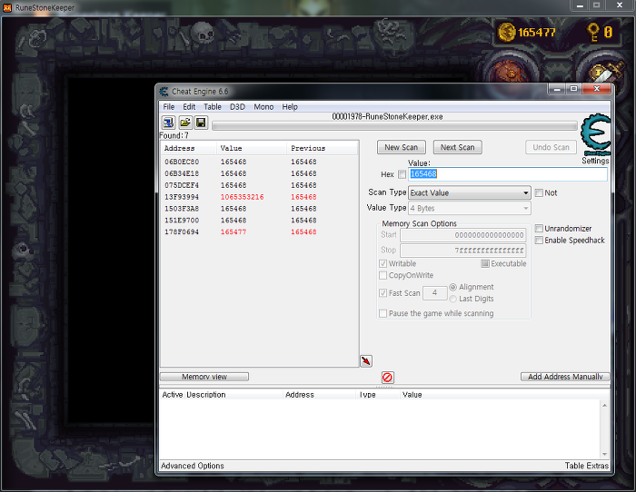Viewport: 636px width, 492px height.
Task: Open the Mono menu
Action: tap(263, 107)
